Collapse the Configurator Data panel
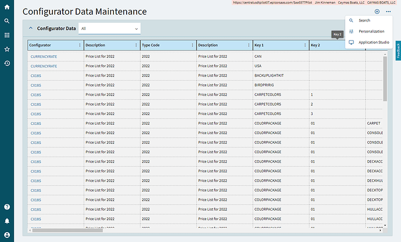This screenshot has height=242, width=401. 31,28
